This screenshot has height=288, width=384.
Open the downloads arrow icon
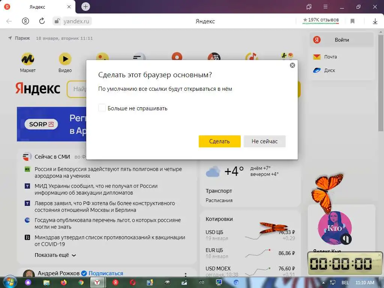pos(375,21)
